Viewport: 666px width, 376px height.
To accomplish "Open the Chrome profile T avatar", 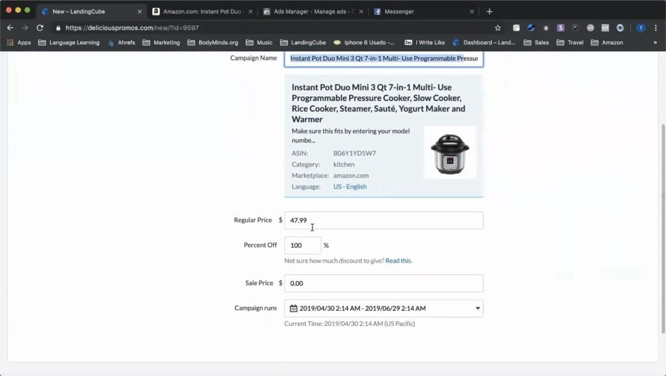I will click(x=641, y=28).
